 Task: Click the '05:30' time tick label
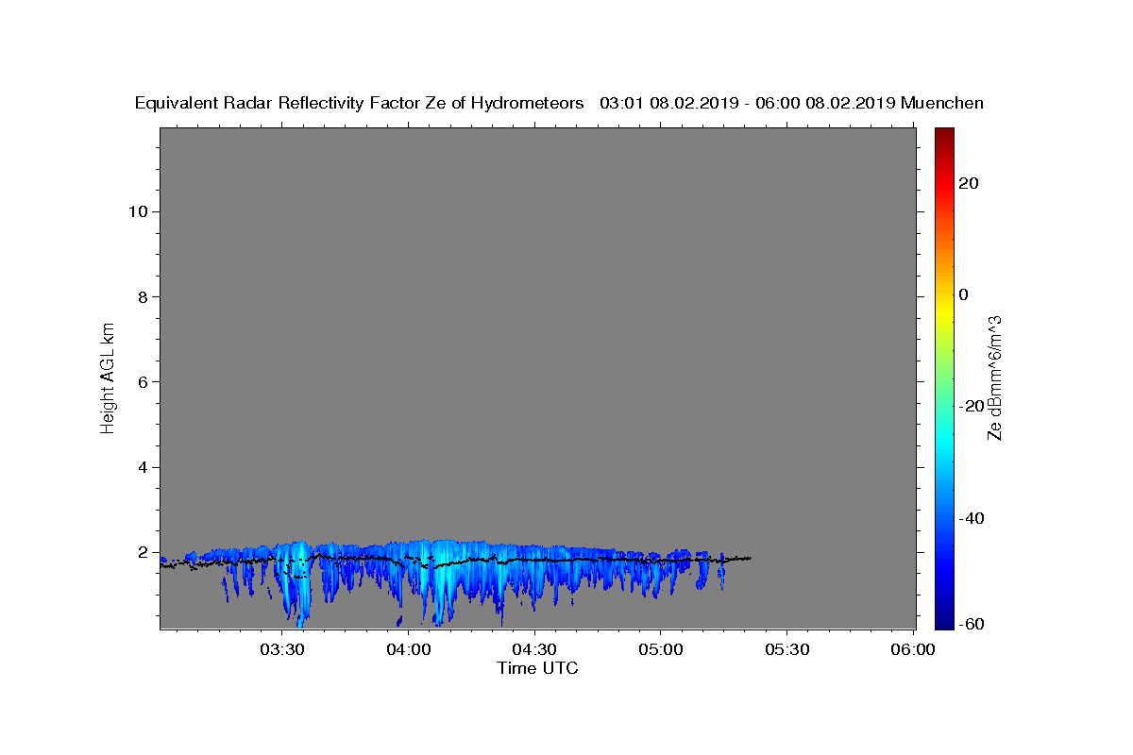(786, 650)
